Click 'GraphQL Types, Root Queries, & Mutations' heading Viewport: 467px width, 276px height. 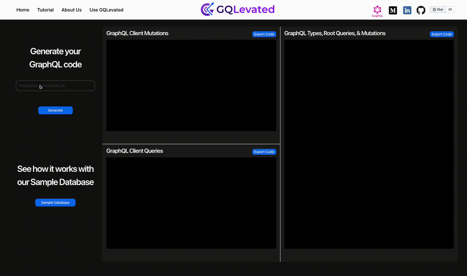coord(335,33)
